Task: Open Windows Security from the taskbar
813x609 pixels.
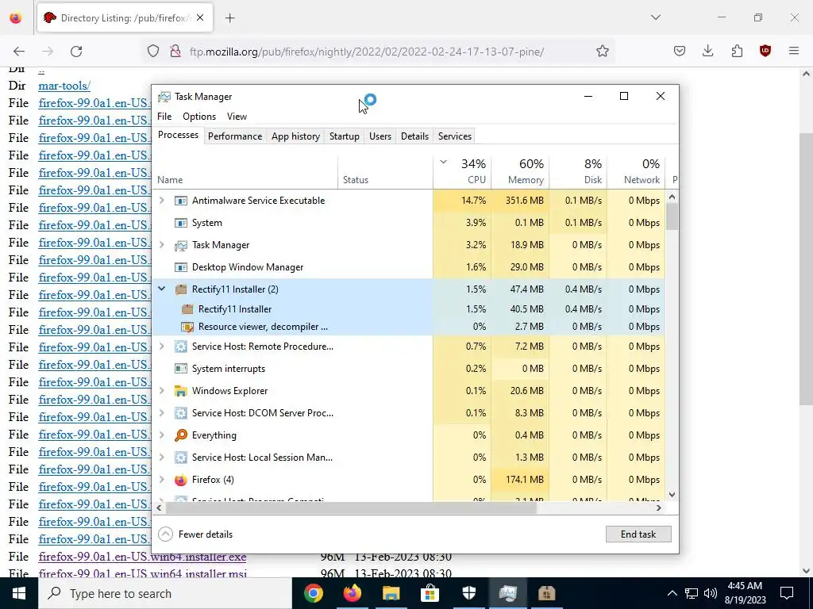Action: click(468, 593)
